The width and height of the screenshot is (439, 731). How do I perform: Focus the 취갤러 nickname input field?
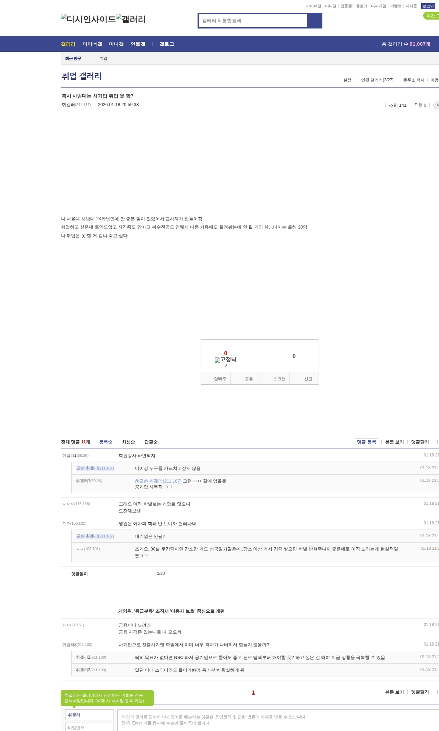click(x=90, y=715)
